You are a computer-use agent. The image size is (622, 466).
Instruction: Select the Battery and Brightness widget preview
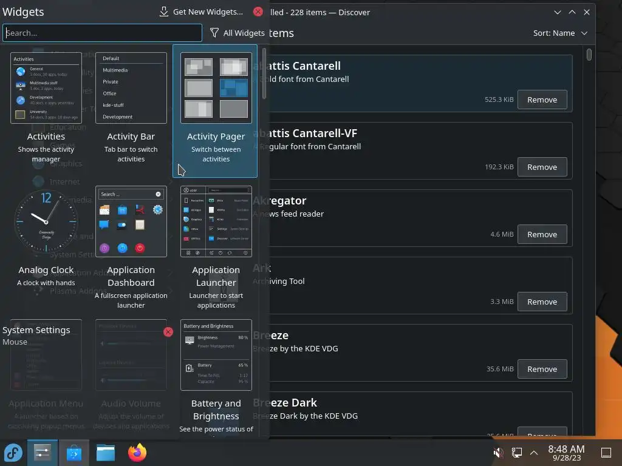point(216,354)
